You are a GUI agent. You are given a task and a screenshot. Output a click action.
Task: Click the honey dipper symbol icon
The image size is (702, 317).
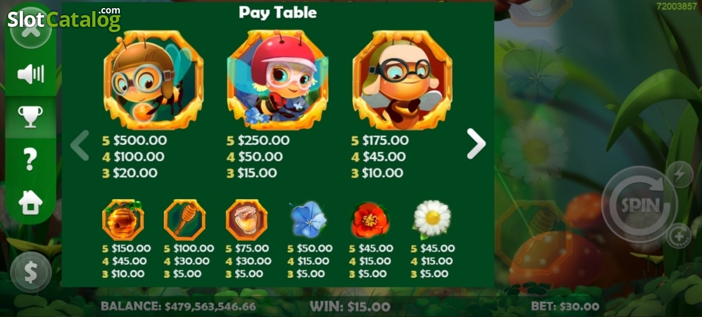(x=185, y=220)
